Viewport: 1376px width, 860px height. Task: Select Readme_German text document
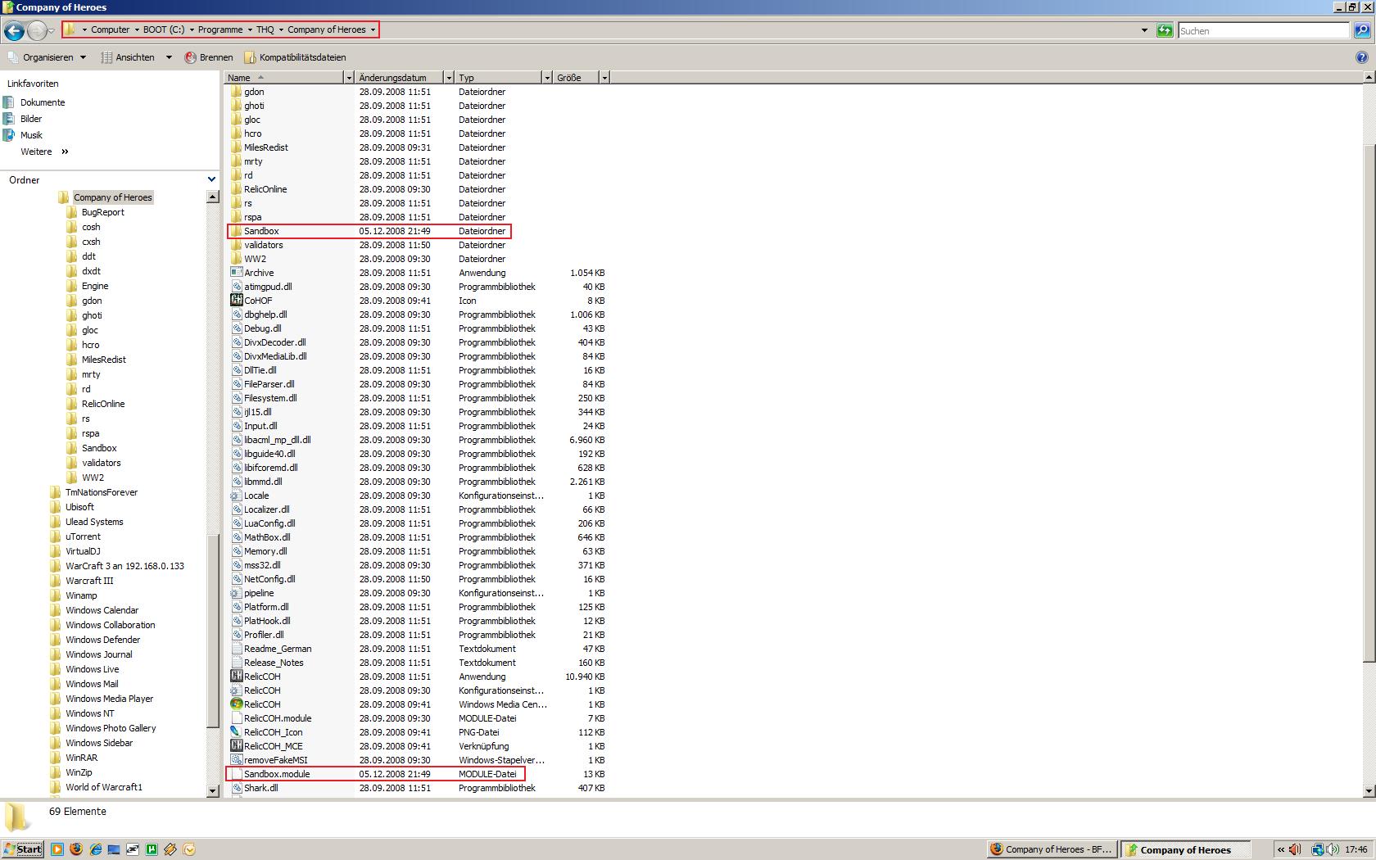pos(418,649)
